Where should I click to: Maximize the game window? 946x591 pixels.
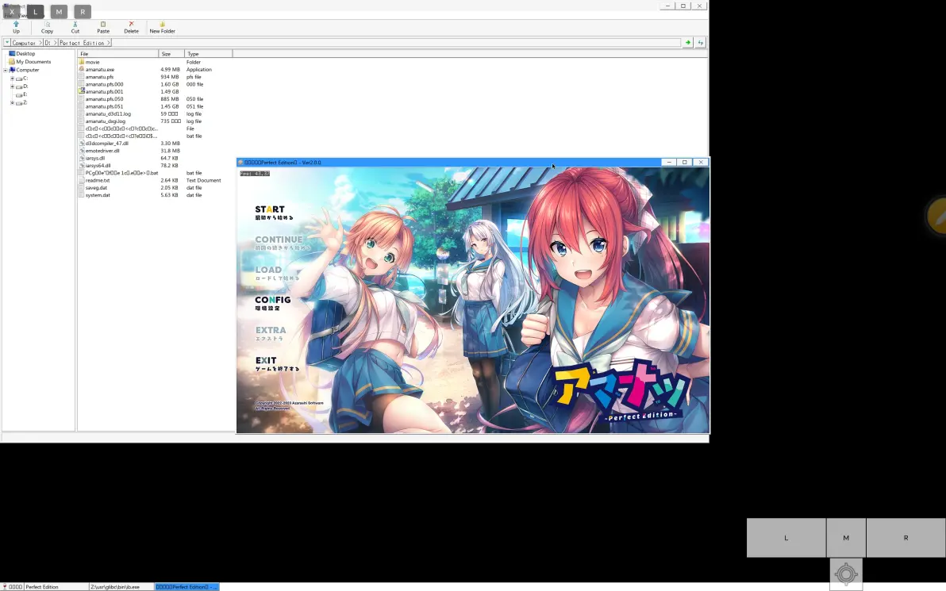pos(685,162)
